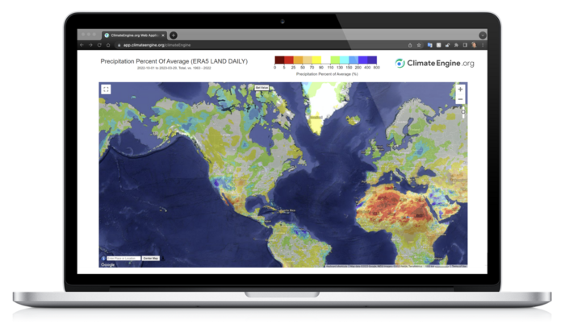
Task: Click the Center Map button
Action: coord(151,258)
